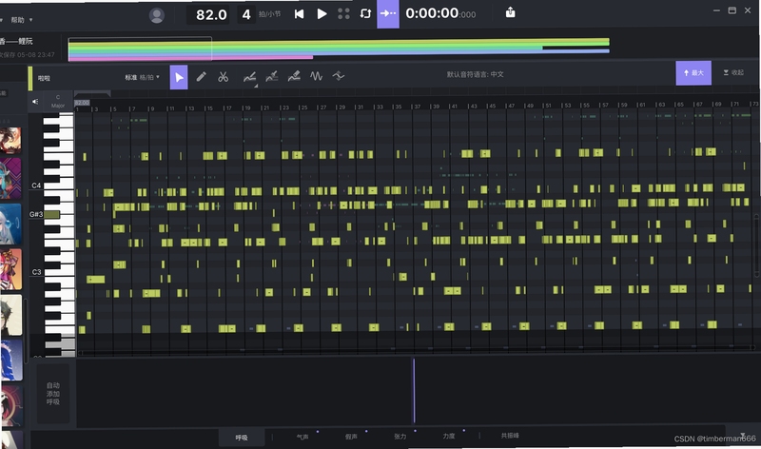Screen dimensions: 761x449
Task: Edit the 82.0 tempo value
Action: click(211, 15)
